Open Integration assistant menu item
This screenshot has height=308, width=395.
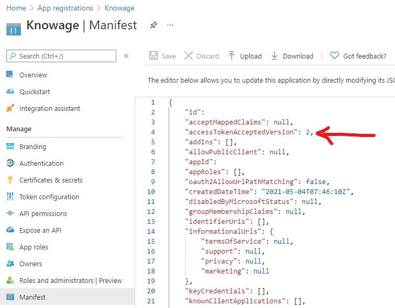[50, 109]
